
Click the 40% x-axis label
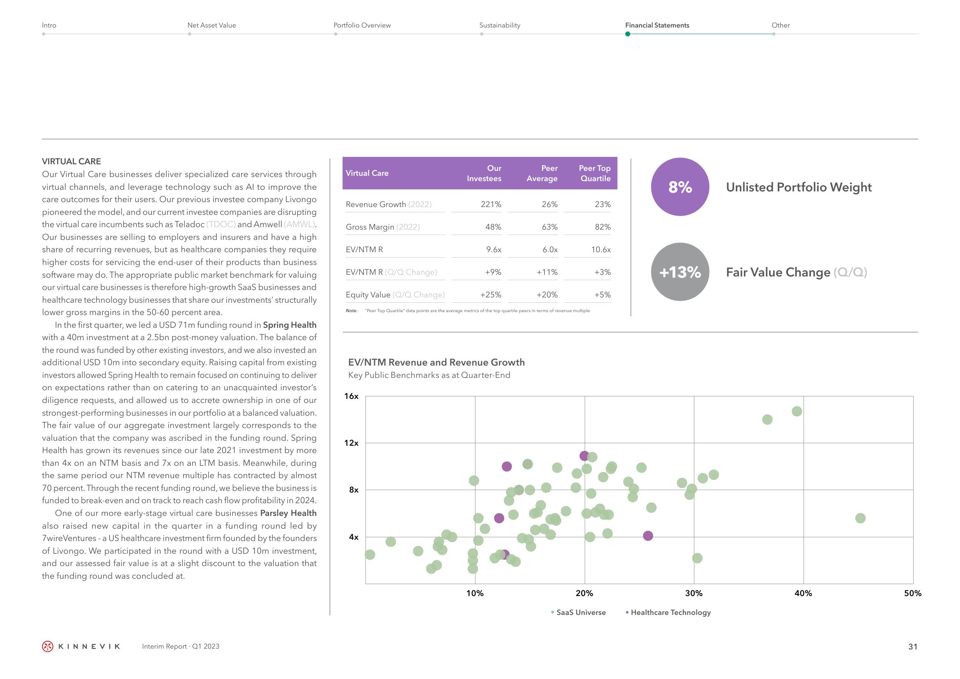[803, 593]
